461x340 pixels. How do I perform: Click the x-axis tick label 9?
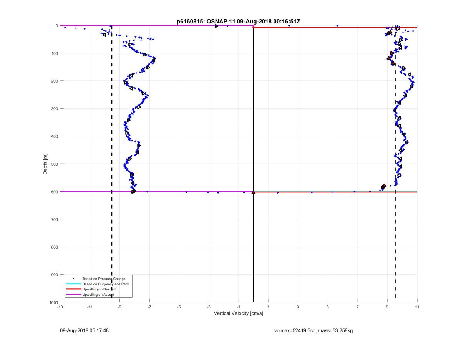pyautogui.click(x=387, y=307)
